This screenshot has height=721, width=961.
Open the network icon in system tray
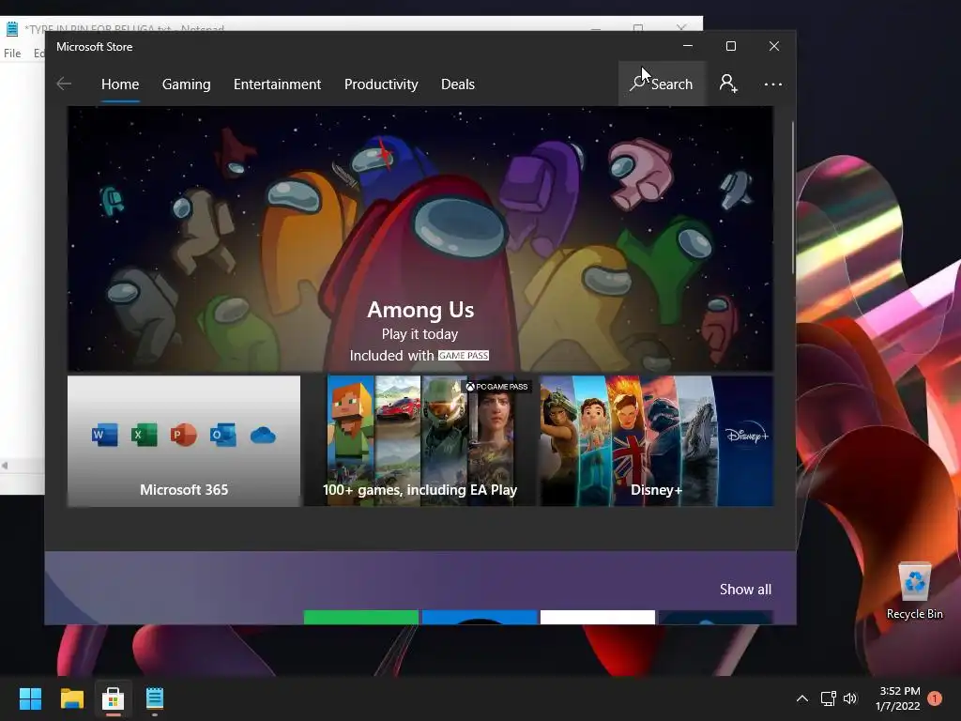[828, 698]
